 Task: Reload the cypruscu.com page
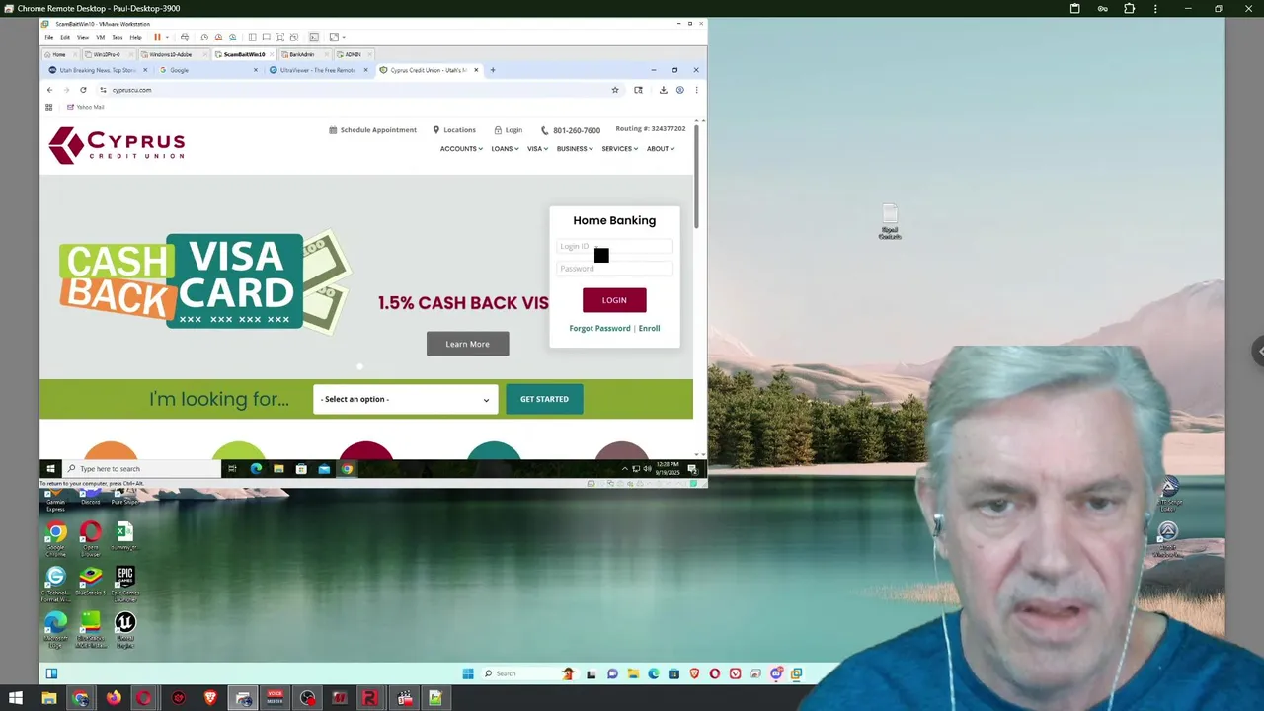[x=83, y=90]
